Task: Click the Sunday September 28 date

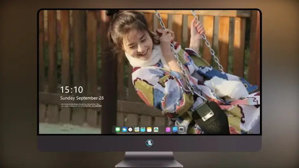Action: click(x=82, y=98)
